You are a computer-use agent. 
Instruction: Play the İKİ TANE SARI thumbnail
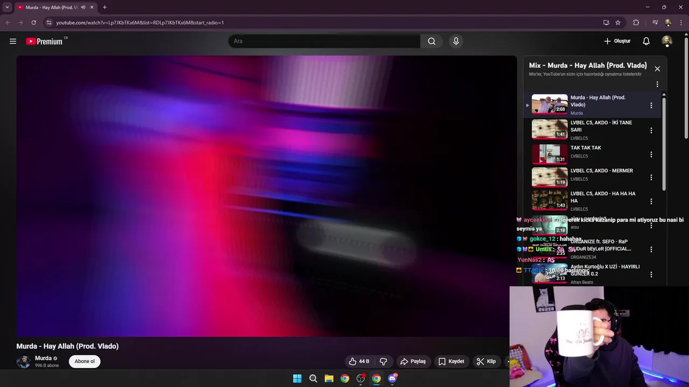click(550, 130)
